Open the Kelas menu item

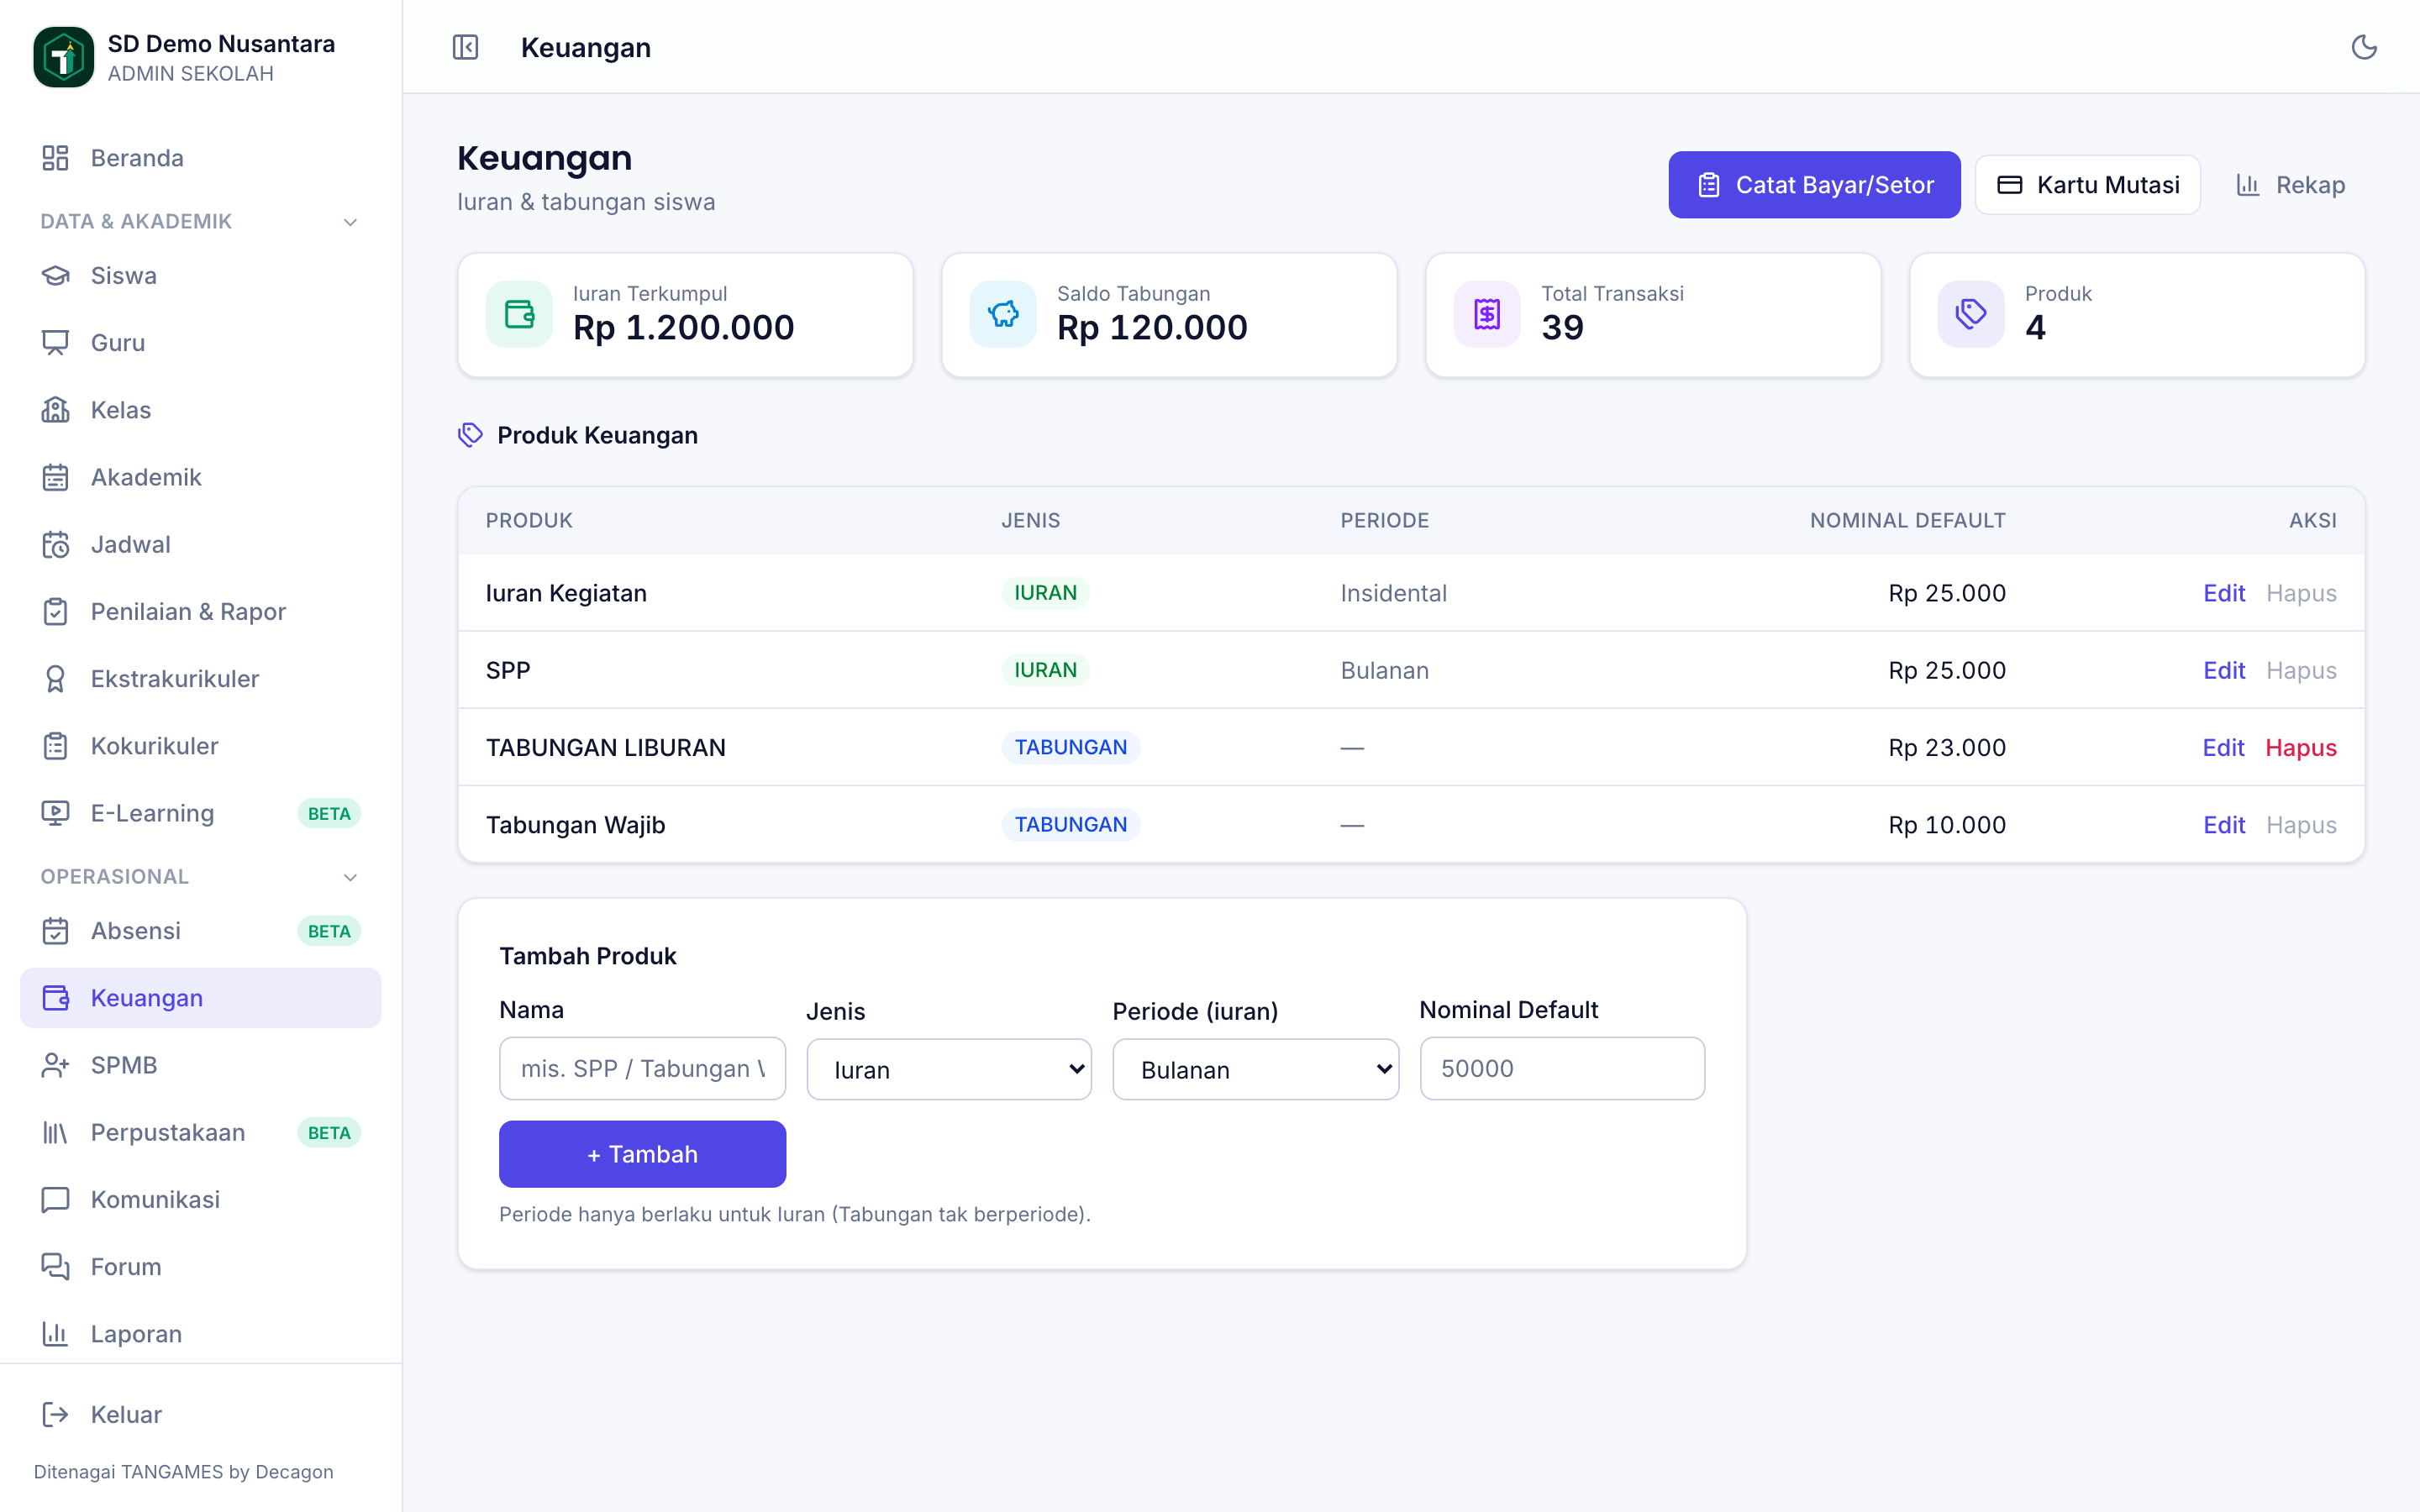click(200, 410)
